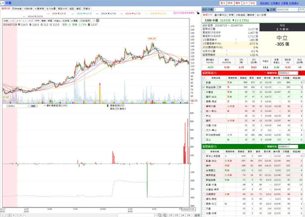
Task: Zoom out chart with minus magnifier
Action: [160, 215]
